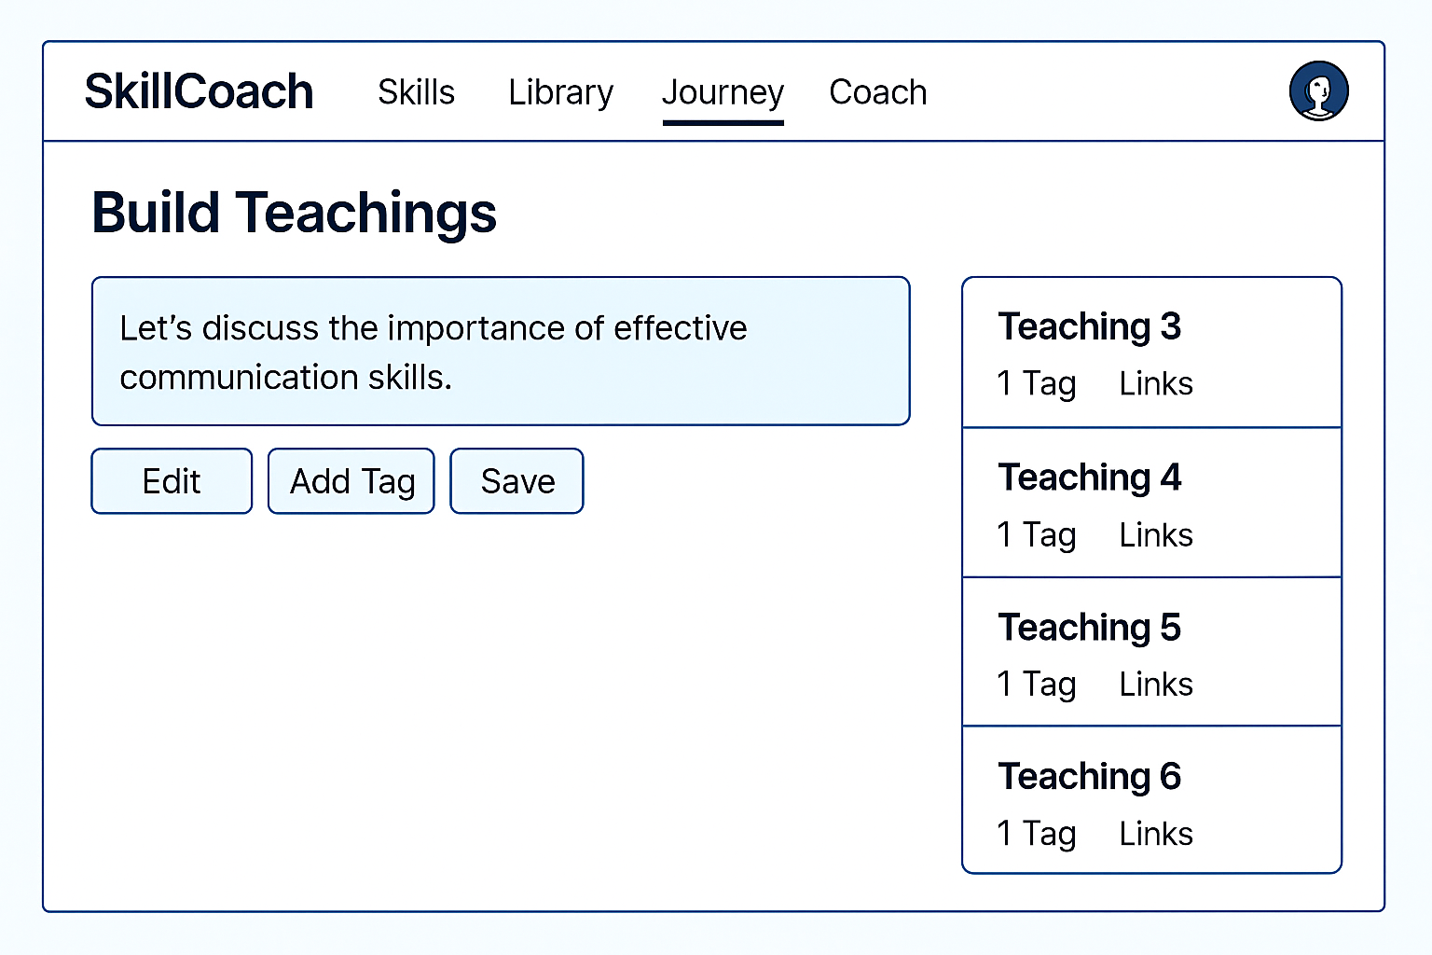View the tag on Teaching 6
The image size is (1432, 955).
1037,834
